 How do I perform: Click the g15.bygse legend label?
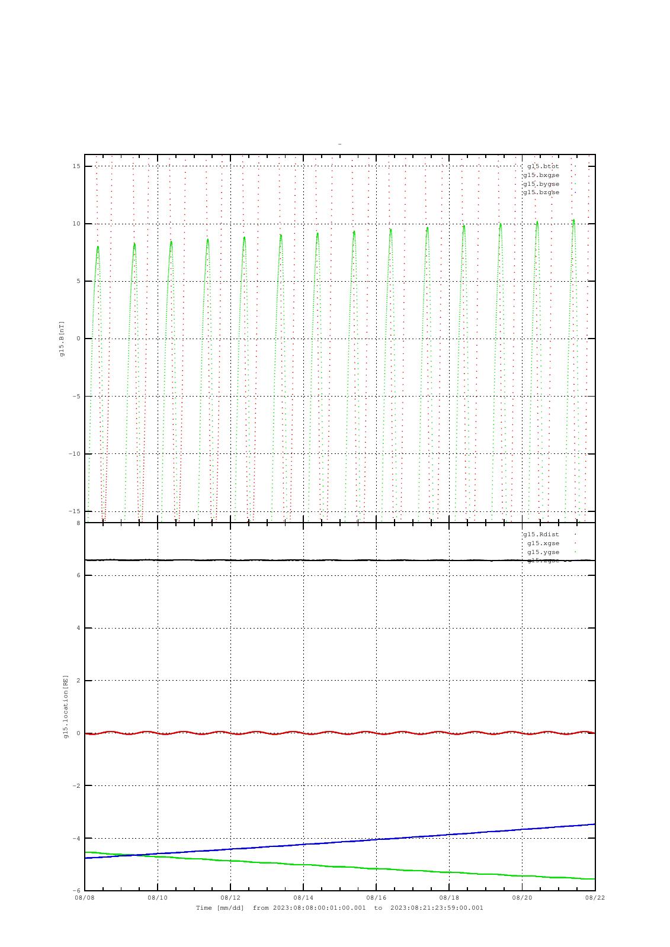point(541,184)
